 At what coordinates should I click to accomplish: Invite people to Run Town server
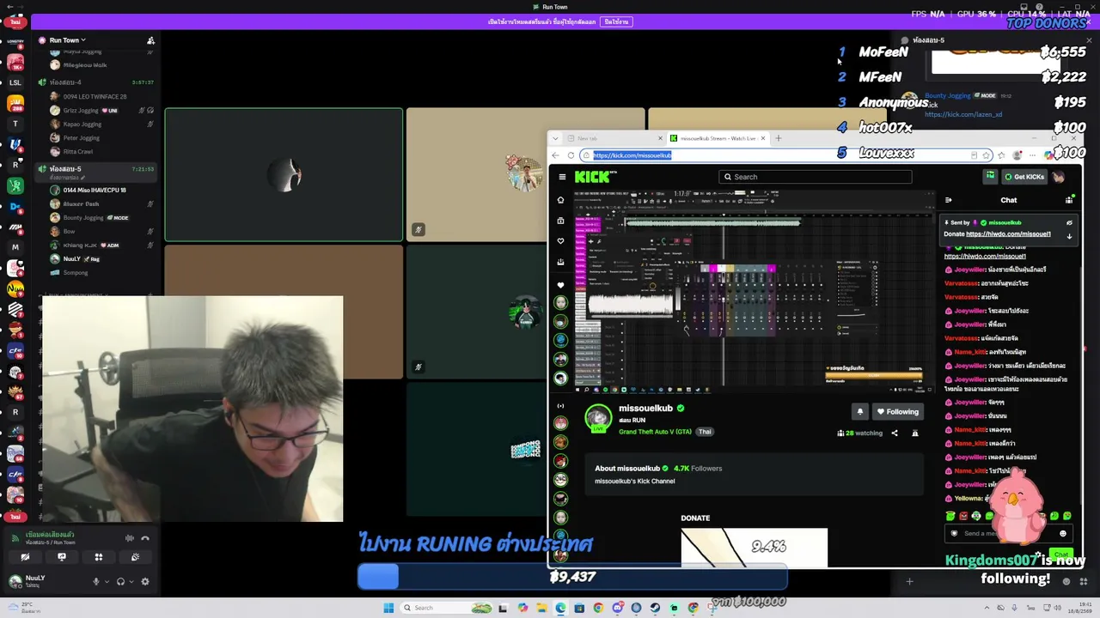coord(150,40)
